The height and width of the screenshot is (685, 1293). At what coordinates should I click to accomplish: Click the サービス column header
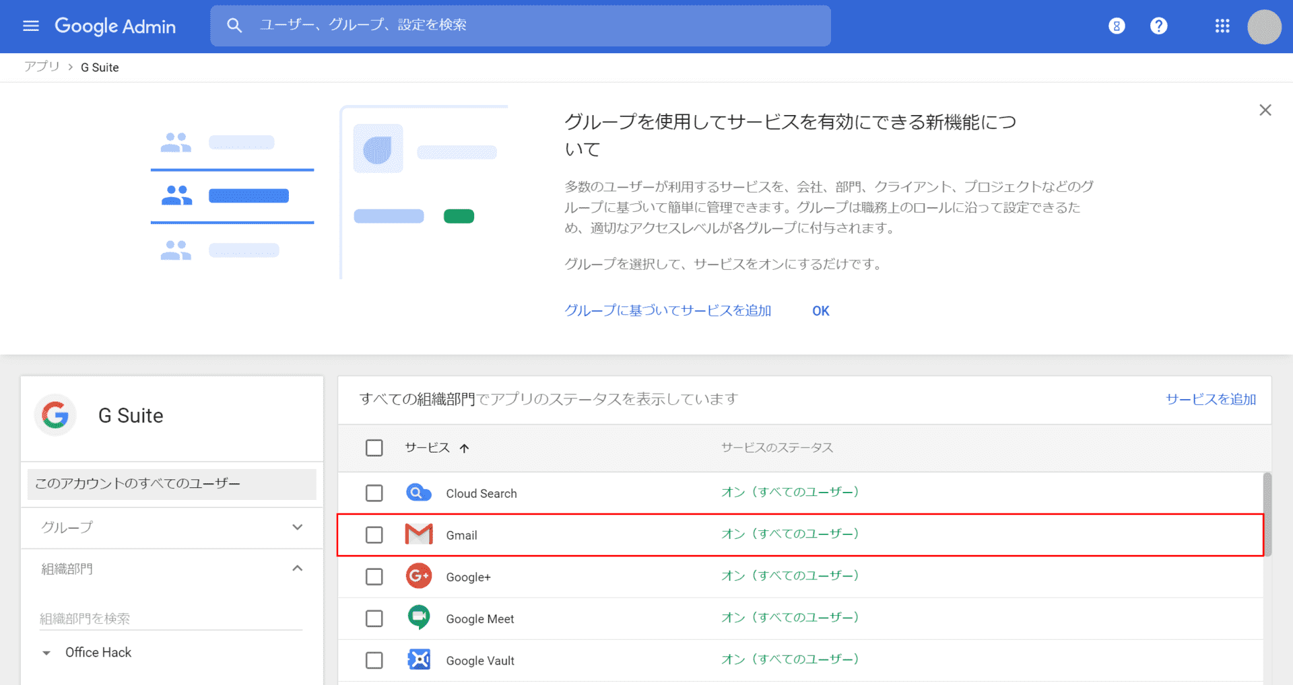427,447
